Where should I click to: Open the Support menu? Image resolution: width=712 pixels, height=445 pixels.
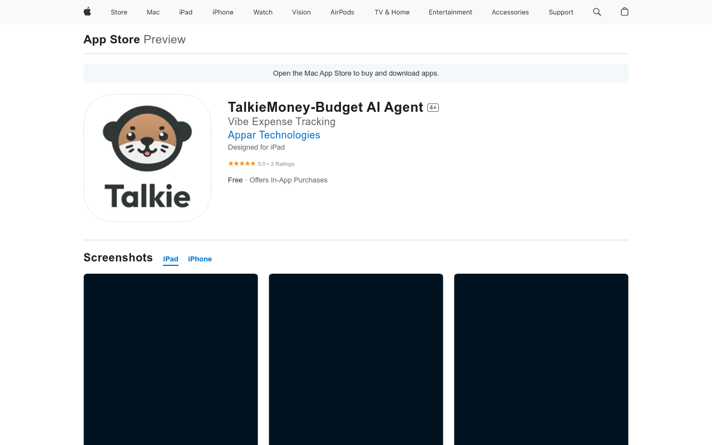coord(561,12)
